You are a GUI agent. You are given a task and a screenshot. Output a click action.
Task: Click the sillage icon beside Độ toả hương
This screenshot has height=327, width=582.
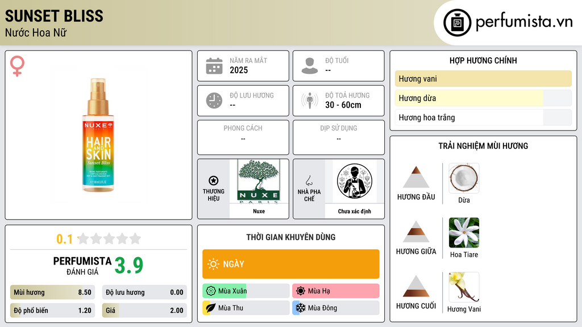(x=310, y=100)
